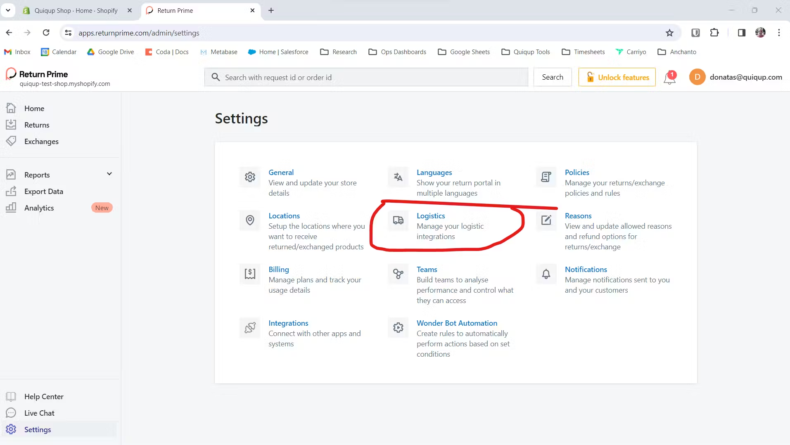
Task: Expand the Reports submenu chevron
Action: [x=109, y=174]
